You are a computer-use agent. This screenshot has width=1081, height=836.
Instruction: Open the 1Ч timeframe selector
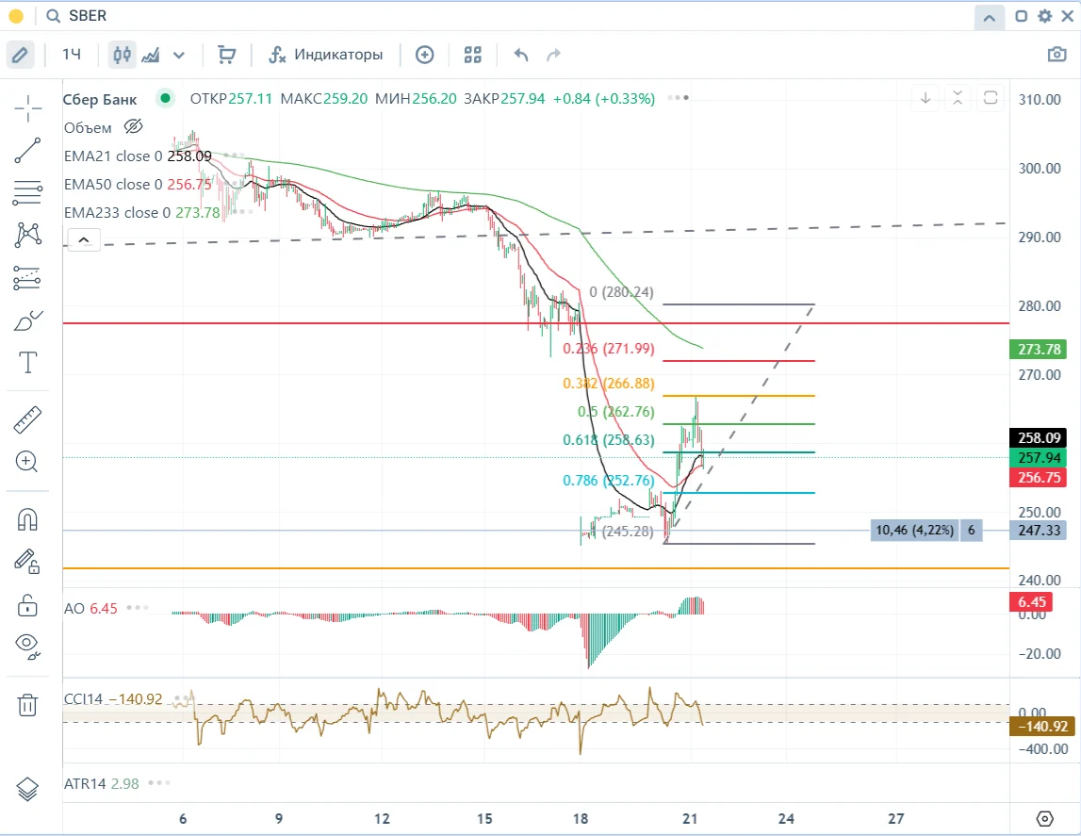tap(72, 55)
